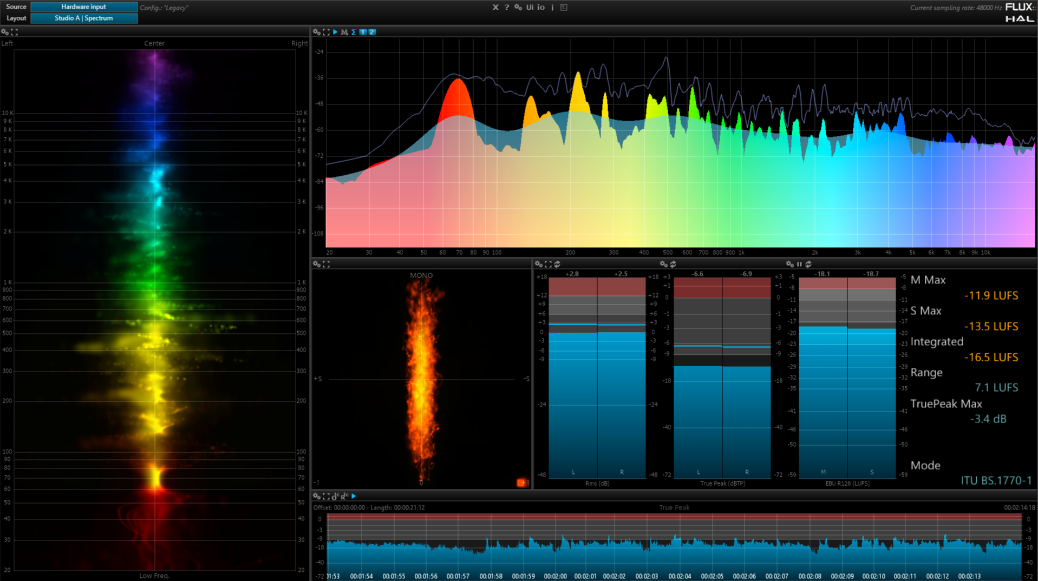Expand the spectrum display to fullscreen
1038x581 pixels.
[325, 32]
